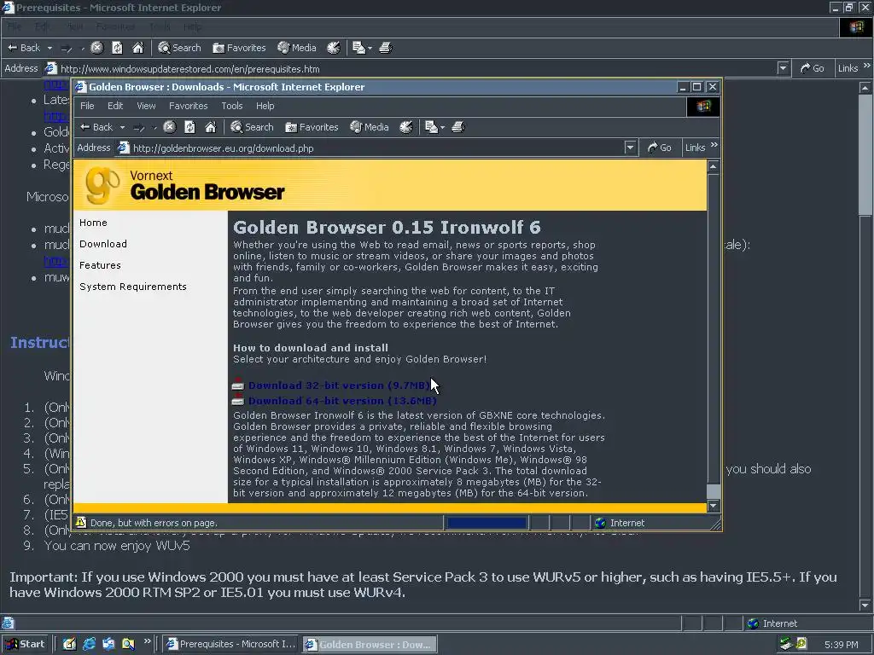
Task: Open Search in Prerequisites window toolbar
Action: (179, 48)
